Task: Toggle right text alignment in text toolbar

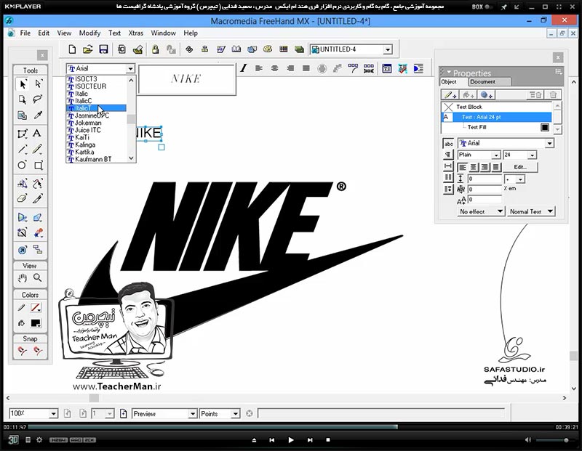Action: tap(290, 68)
